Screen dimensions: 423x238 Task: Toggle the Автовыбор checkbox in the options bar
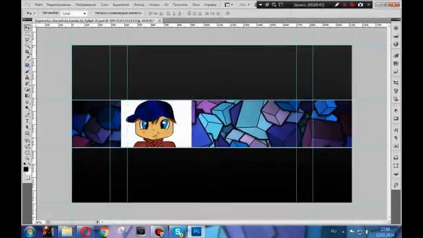tap(41, 13)
